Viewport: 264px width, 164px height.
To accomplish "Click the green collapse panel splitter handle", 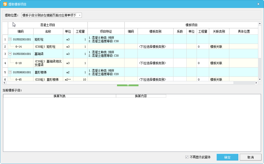I will click(x=128, y=85).
